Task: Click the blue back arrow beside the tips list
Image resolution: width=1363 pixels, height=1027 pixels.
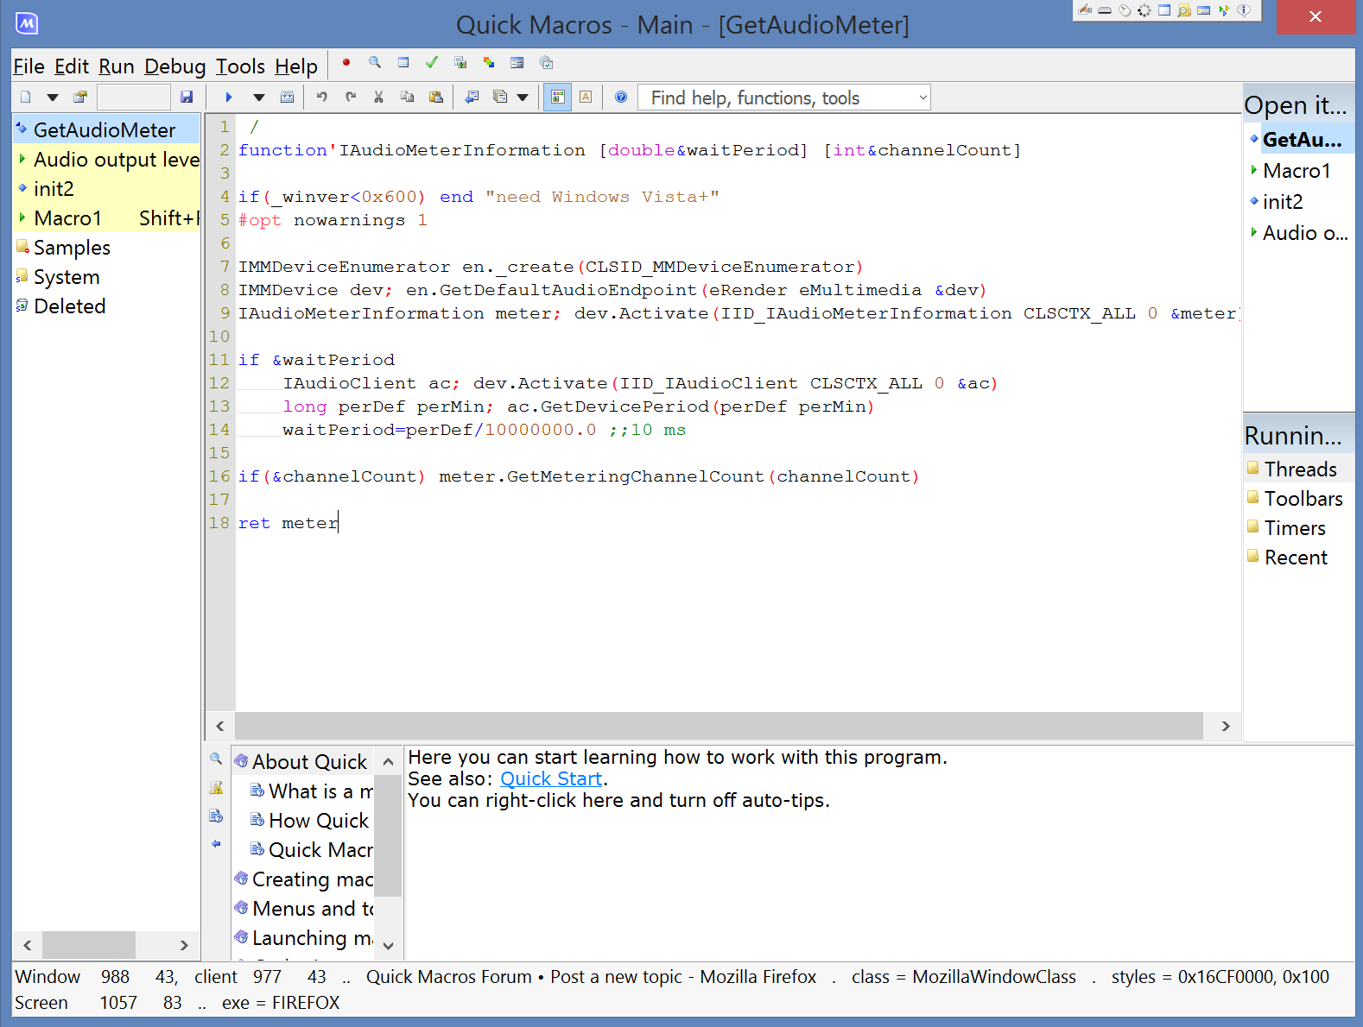Action: tap(216, 844)
